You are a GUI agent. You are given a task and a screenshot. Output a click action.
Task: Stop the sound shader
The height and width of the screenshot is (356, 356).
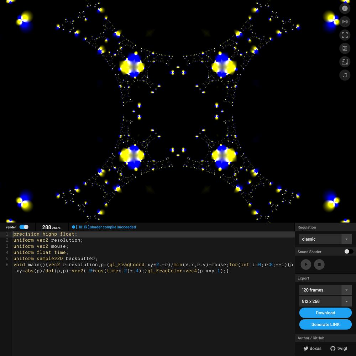319,264
